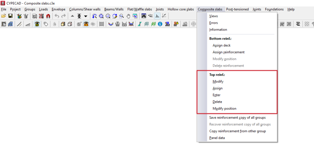Viewport: 314px width, 150px height.
Task: Click the green 3D structure frame icon
Action: (x=153, y=24)
